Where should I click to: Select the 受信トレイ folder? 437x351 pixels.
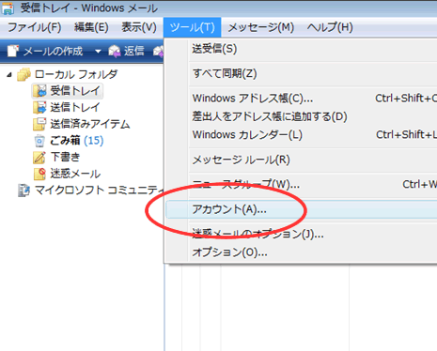click(75, 91)
